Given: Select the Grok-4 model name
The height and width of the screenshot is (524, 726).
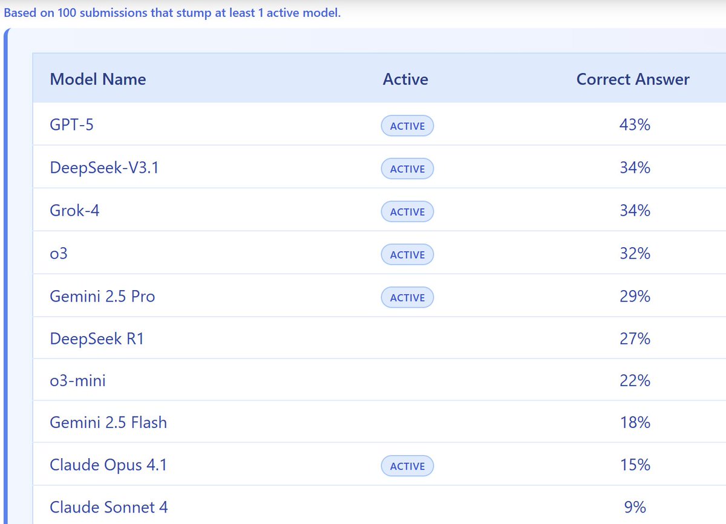Looking at the screenshot, I should coord(75,212).
